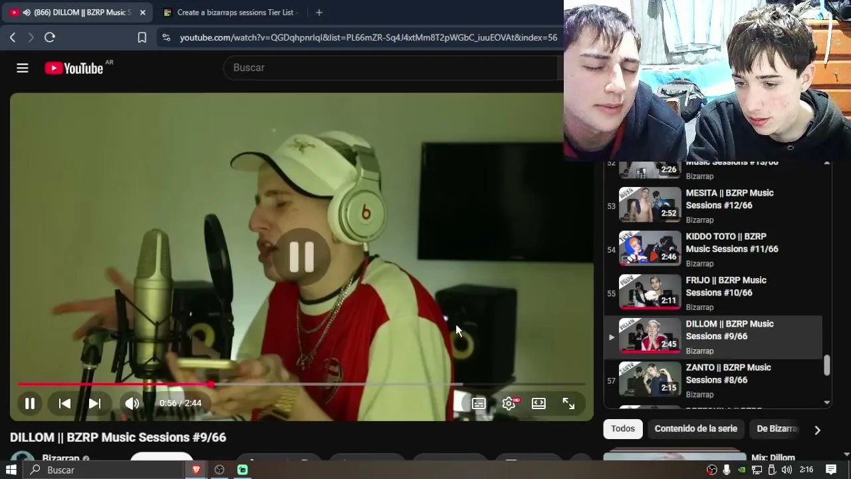The height and width of the screenshot is (479, 851).
Task: Play ZANTO BZRP Music Sessions #8/66
Action: [x=728, y=374]
